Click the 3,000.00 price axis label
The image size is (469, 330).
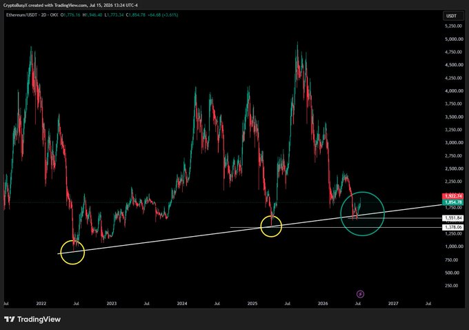tap(453, 143)
